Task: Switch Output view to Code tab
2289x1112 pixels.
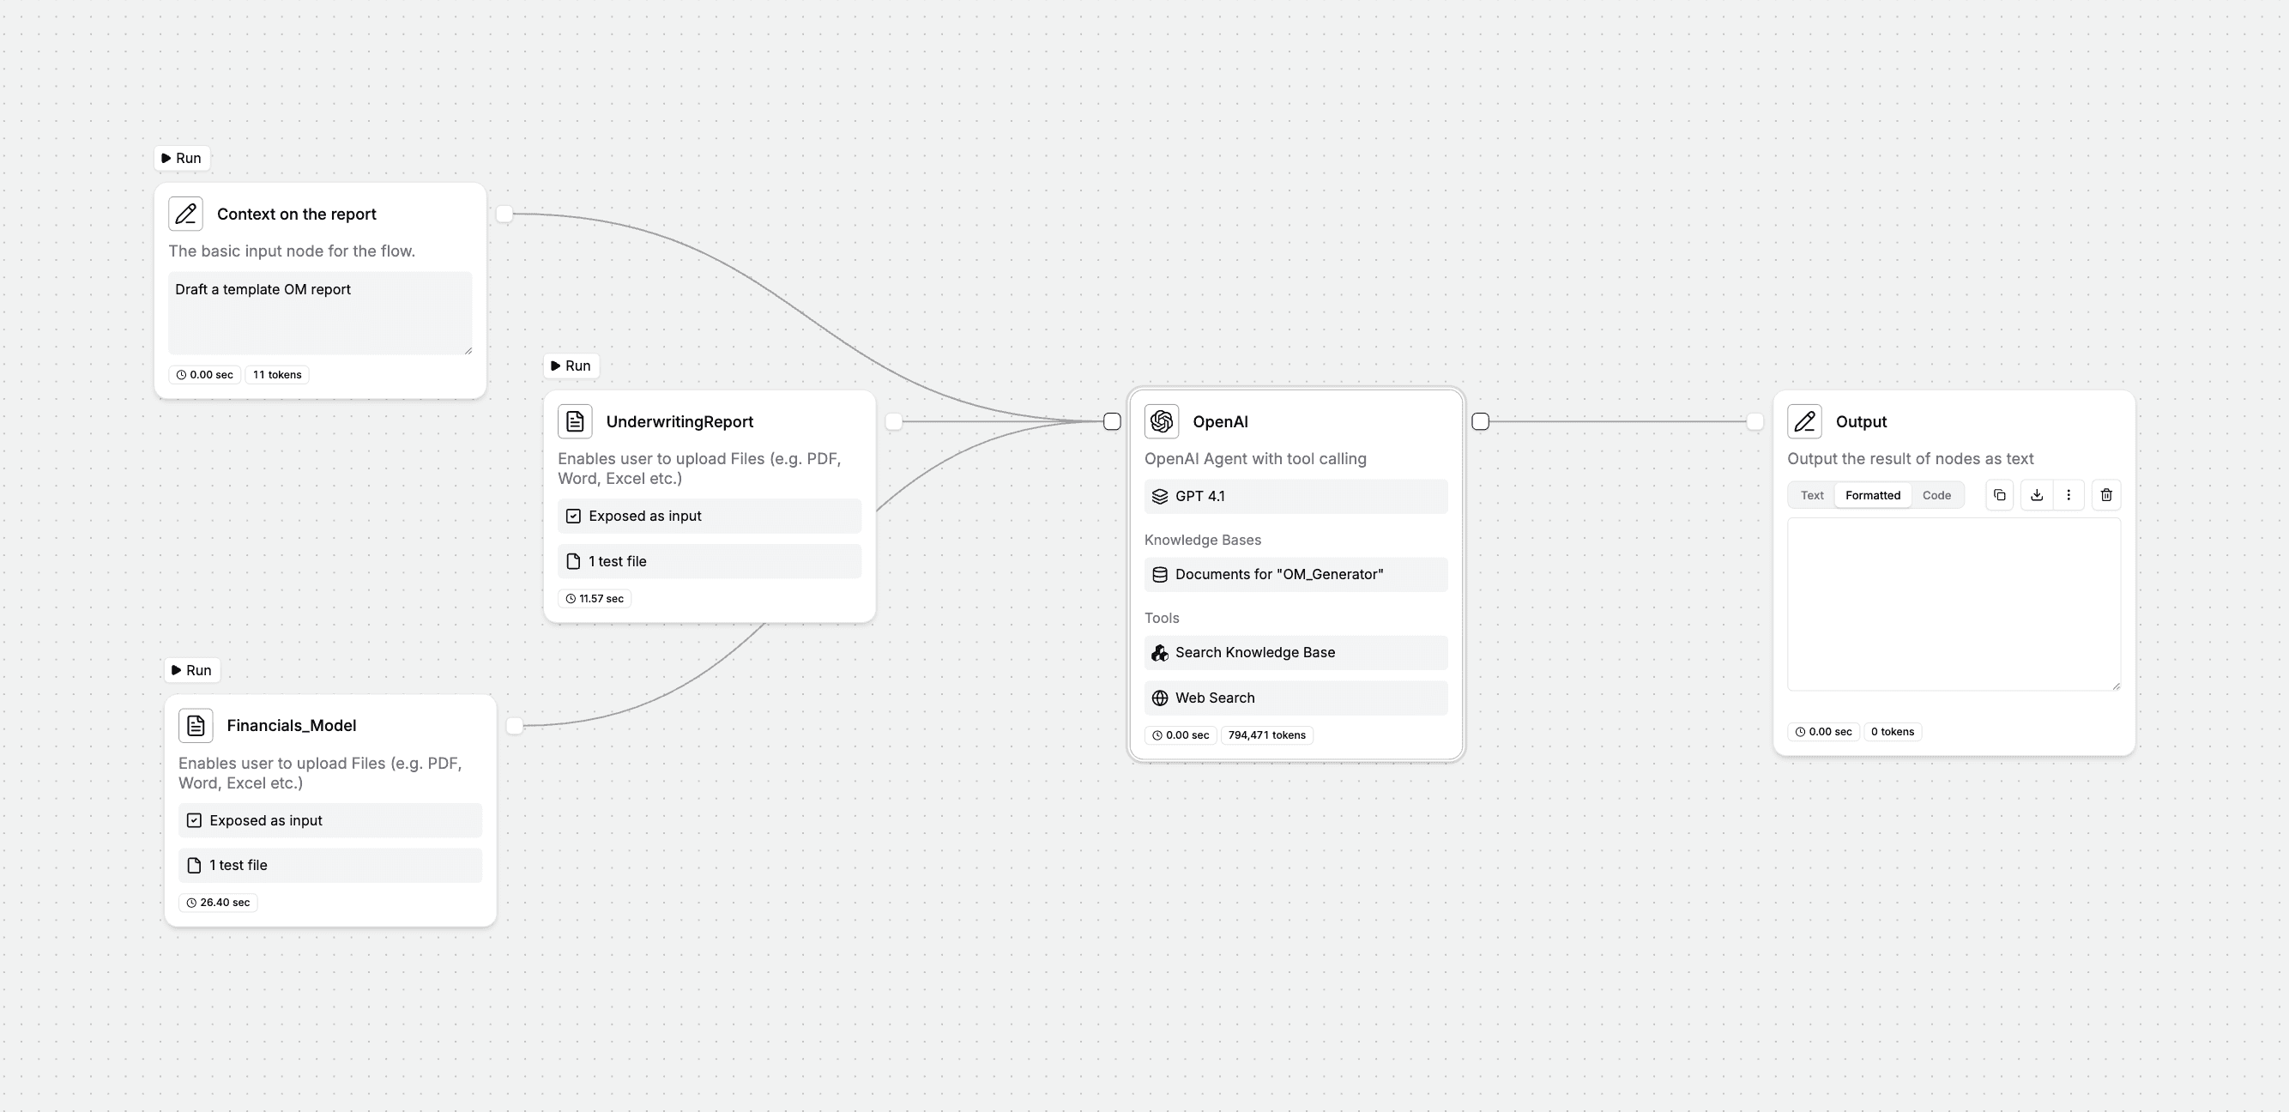Action: 1936,495
